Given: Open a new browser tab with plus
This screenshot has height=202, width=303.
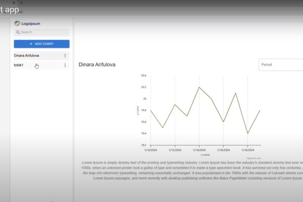Looking at the screenshot, I should (x=22, y=3).
